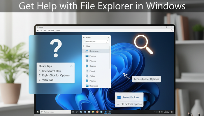Click the magnifier icon beside Task View
Viewport: 204px width, 116px height.
(77, 112)
